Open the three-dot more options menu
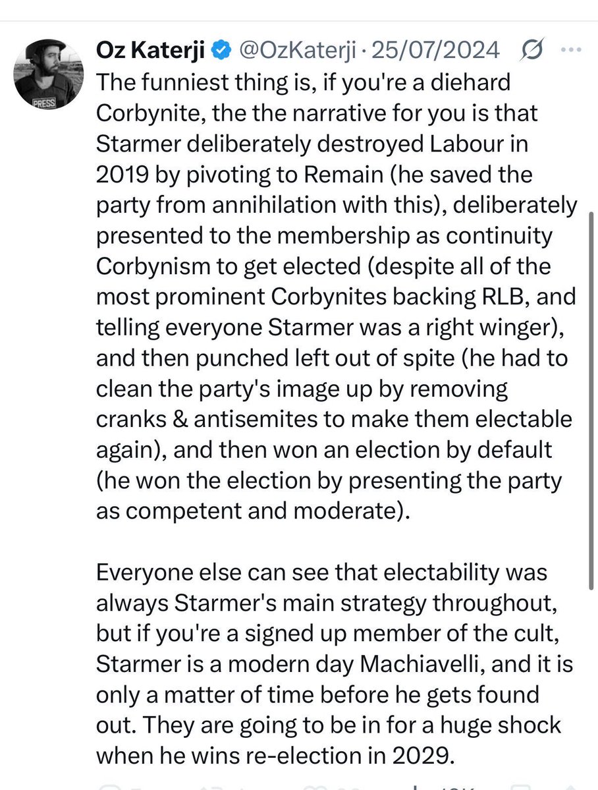Viewport: 598px width, 790px height. click(x=571, y=50)
